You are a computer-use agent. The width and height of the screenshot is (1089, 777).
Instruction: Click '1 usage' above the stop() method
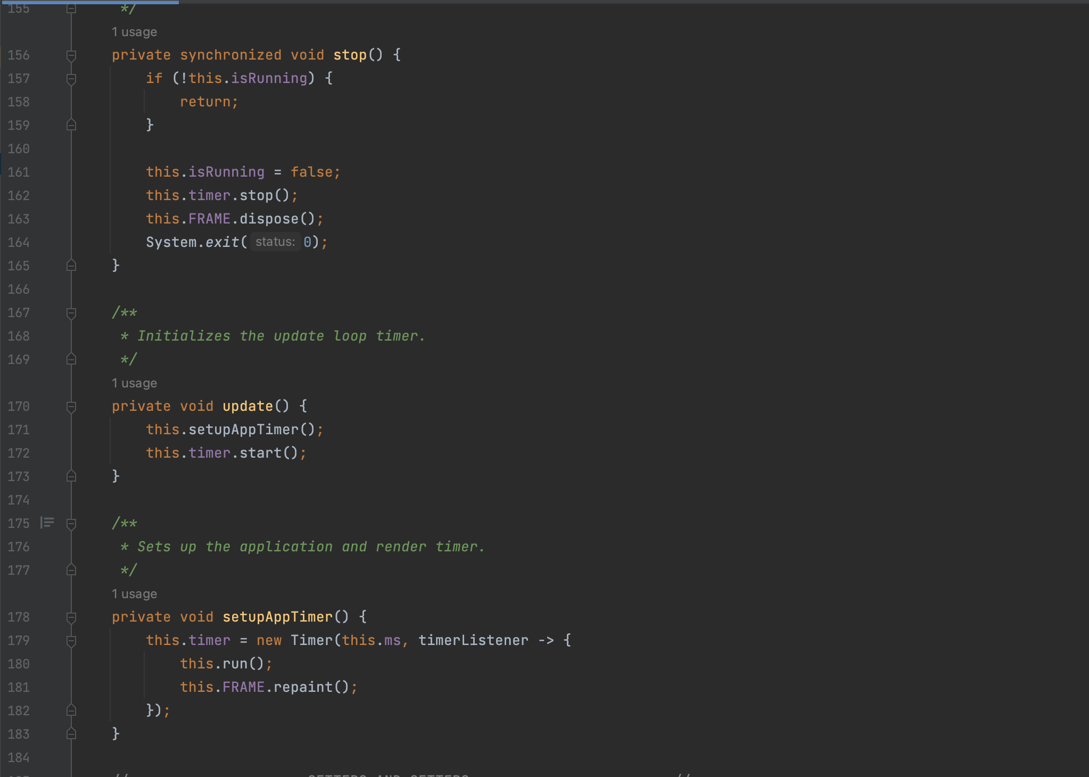[134, 31]
